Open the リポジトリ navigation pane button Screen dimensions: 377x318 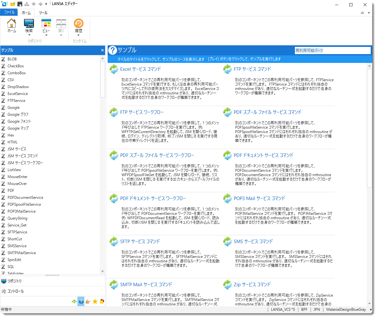(53, 281)
